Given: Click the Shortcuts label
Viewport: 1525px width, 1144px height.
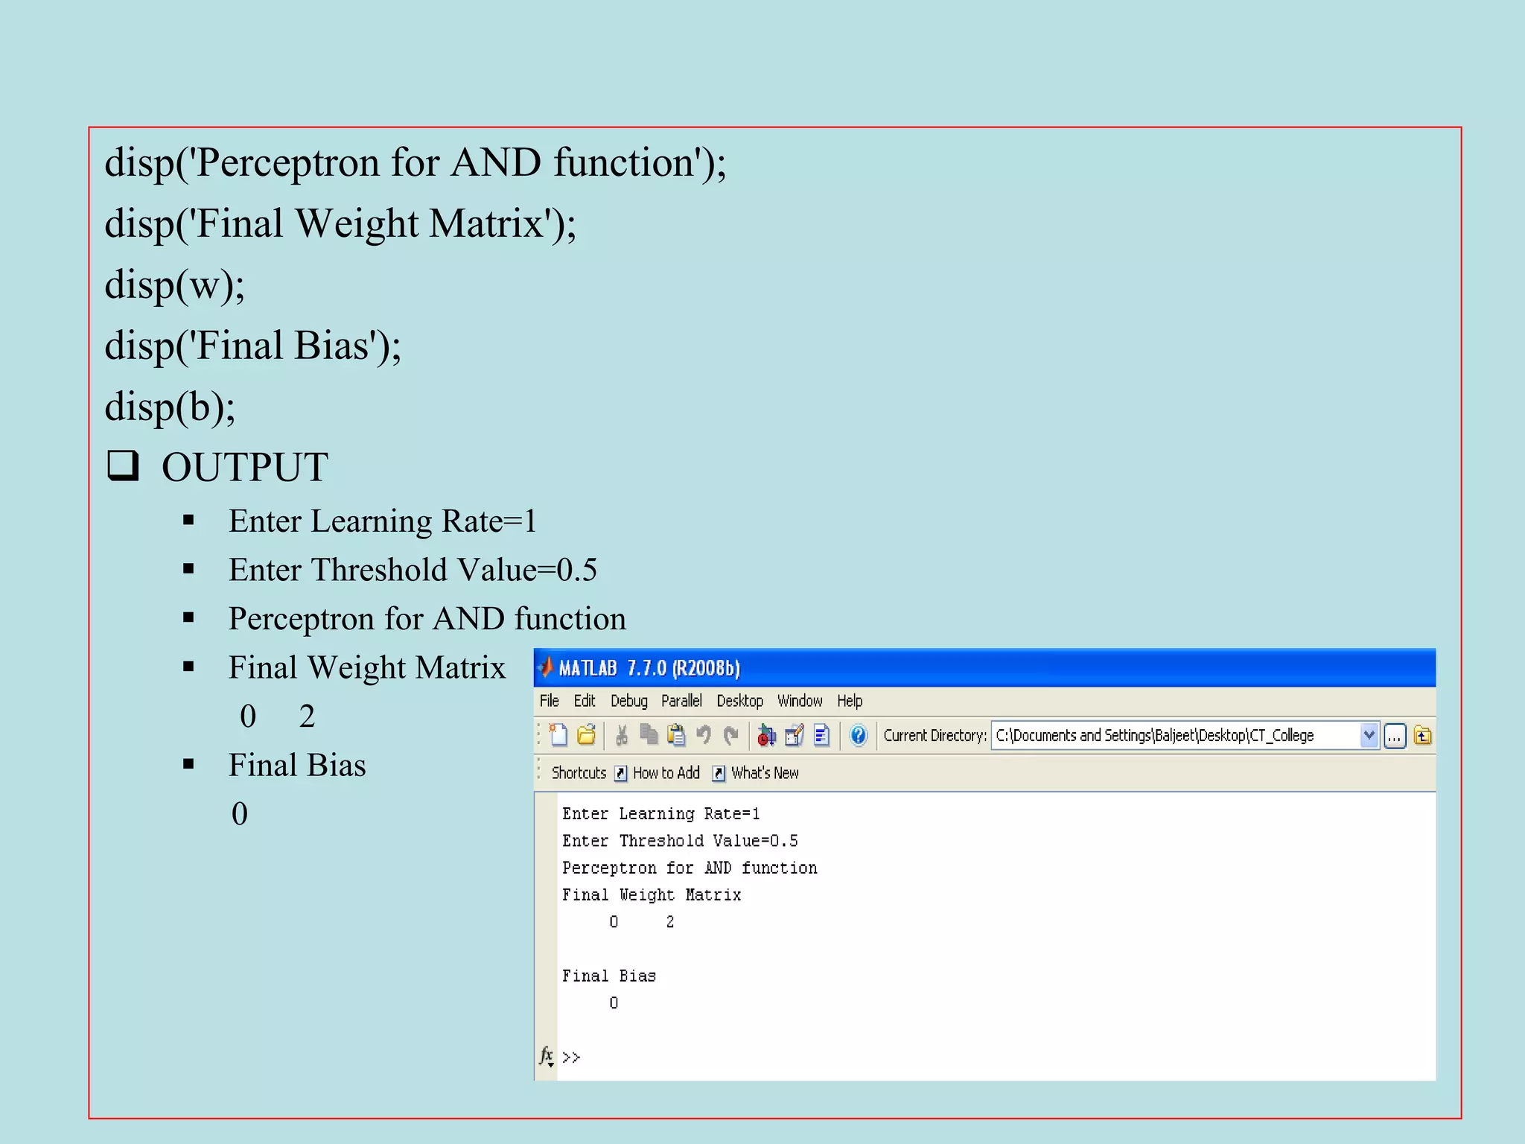Looking at the screenshot, I should [x=579, y=773].
